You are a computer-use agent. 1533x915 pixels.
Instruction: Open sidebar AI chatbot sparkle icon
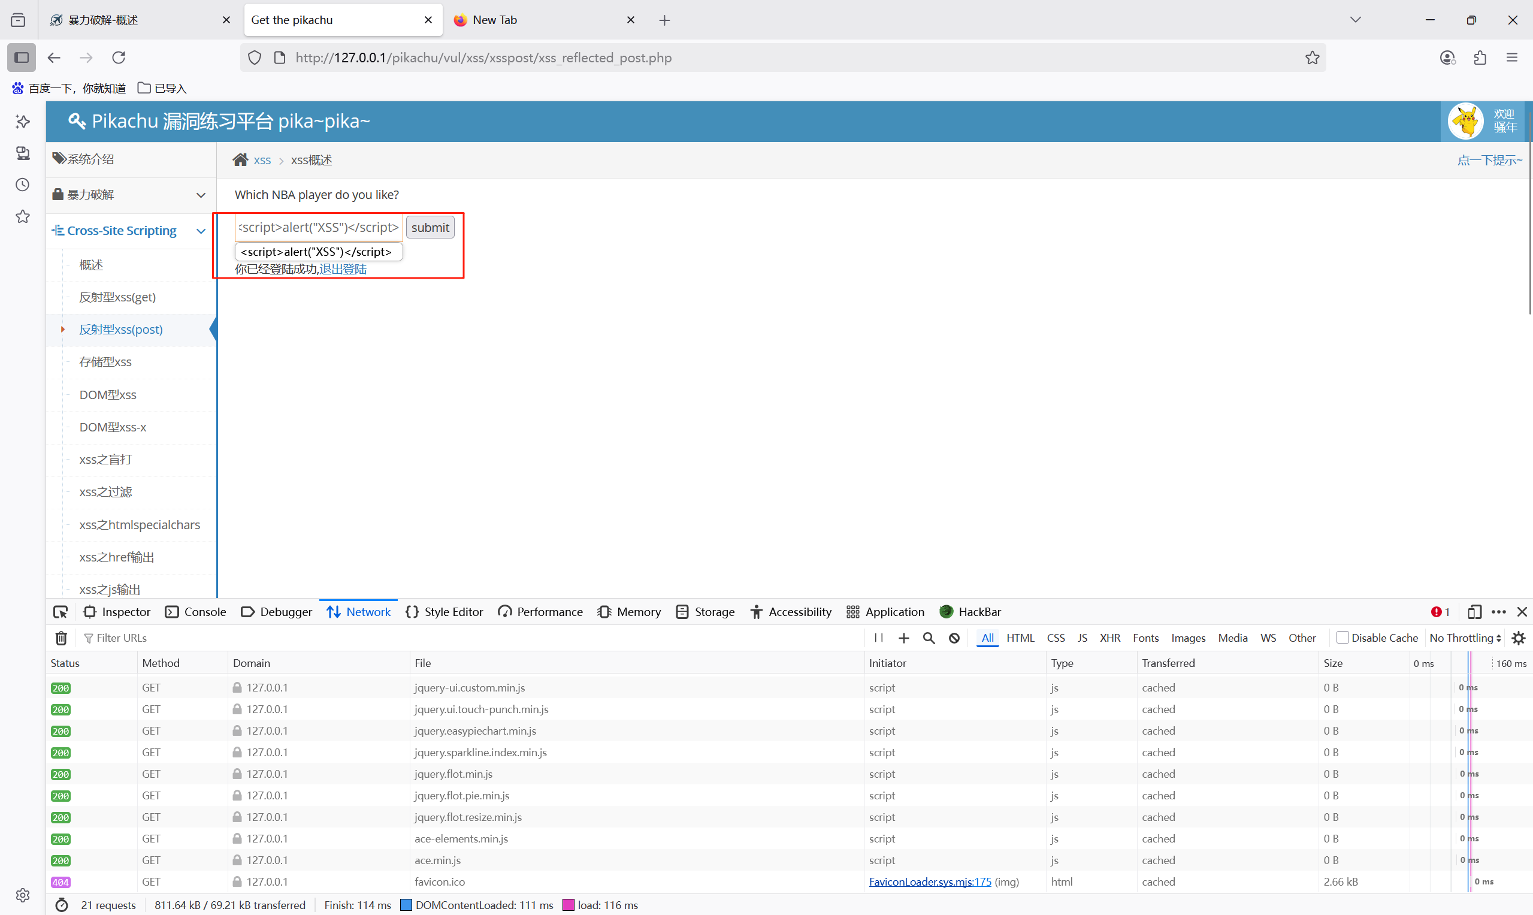point(23,122)
